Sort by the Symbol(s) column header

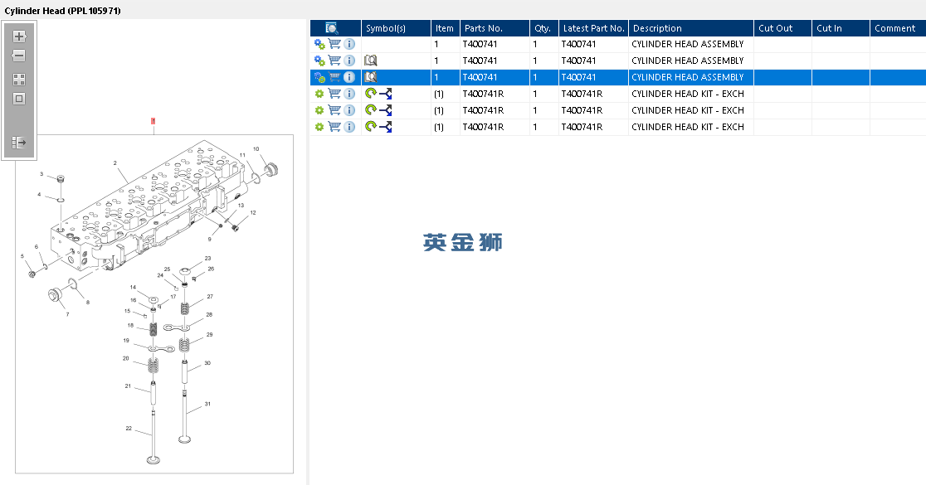pos(396,27)
